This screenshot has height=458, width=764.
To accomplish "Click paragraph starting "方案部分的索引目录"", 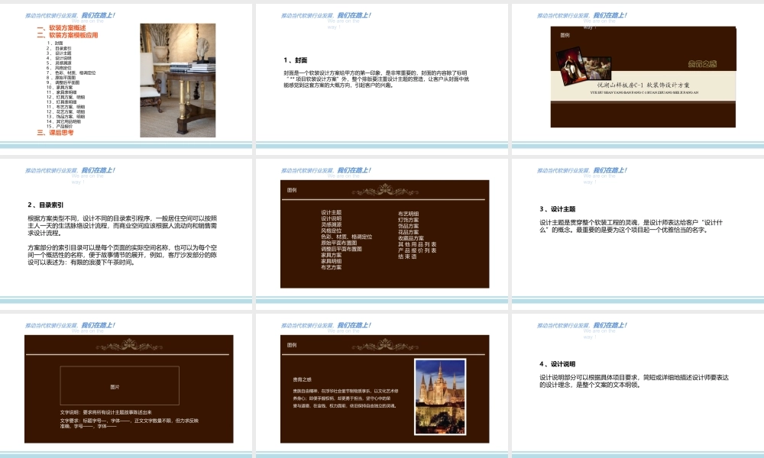I will point(122,255).
